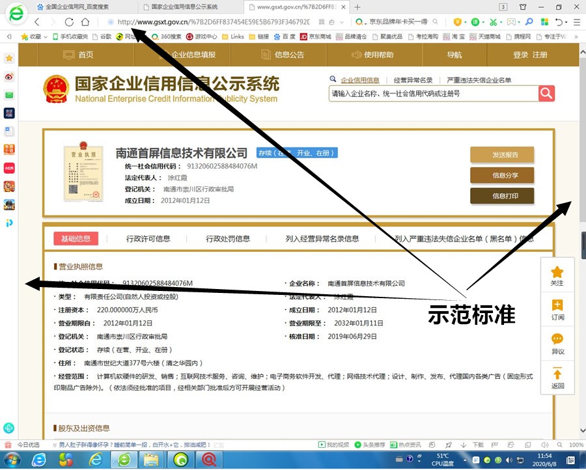
Task: Click the 100% zoom level indicator
Action: tap(576, 445)
